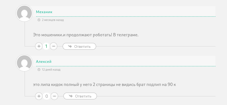Click the '2 месяцев назад' timestamp
Viewport: 227px width, 105px height.
[53, 20]
